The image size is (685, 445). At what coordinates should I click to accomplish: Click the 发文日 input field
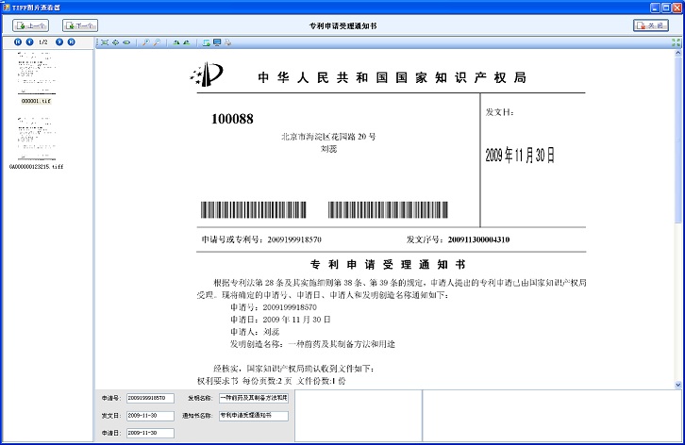pos(150,416)
